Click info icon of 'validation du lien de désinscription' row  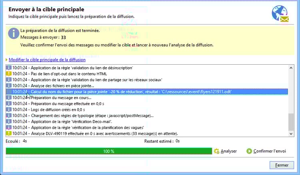[9, 68]
